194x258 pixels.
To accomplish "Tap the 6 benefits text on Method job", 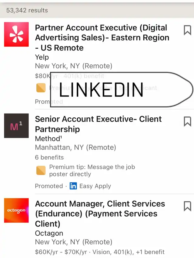I will (x=49, y=157).
